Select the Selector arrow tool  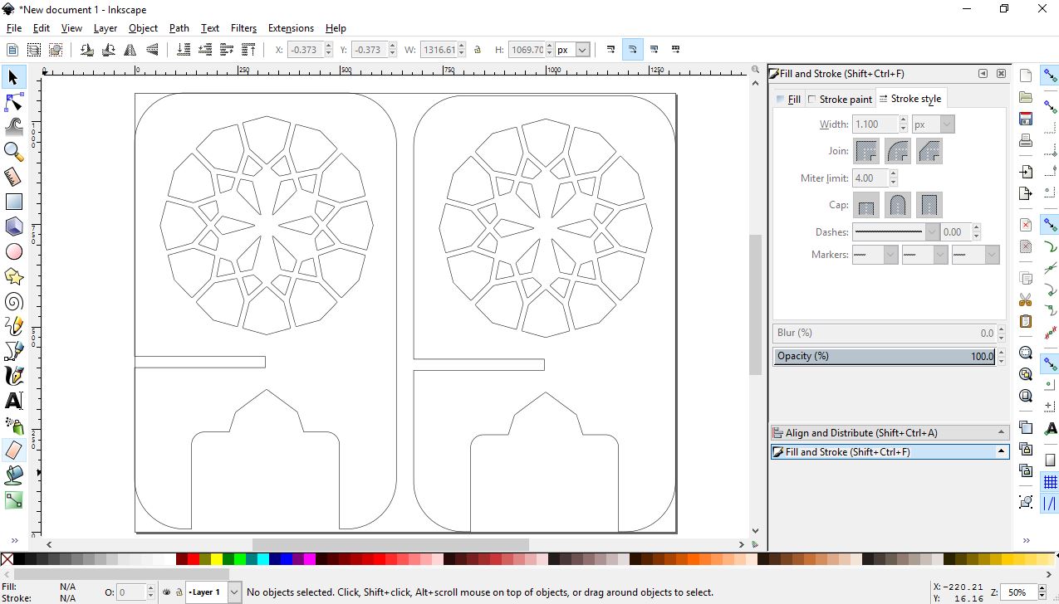[x=13, y=77]
